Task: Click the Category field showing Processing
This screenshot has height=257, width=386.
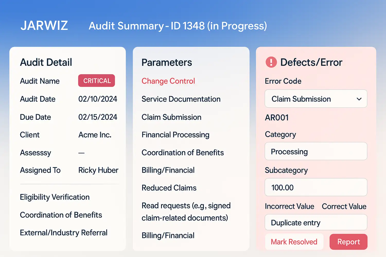Action: tap(316, 151)
